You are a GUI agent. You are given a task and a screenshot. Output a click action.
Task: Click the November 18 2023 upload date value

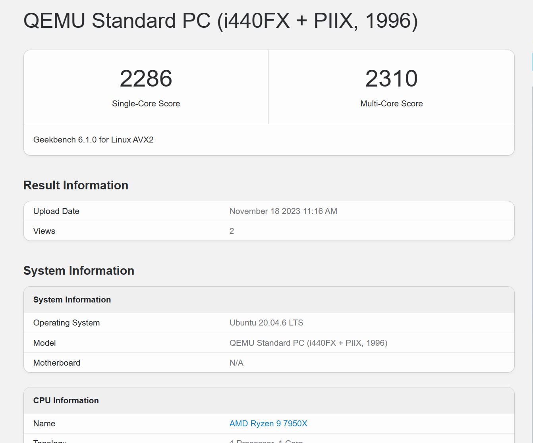point(283,211)
